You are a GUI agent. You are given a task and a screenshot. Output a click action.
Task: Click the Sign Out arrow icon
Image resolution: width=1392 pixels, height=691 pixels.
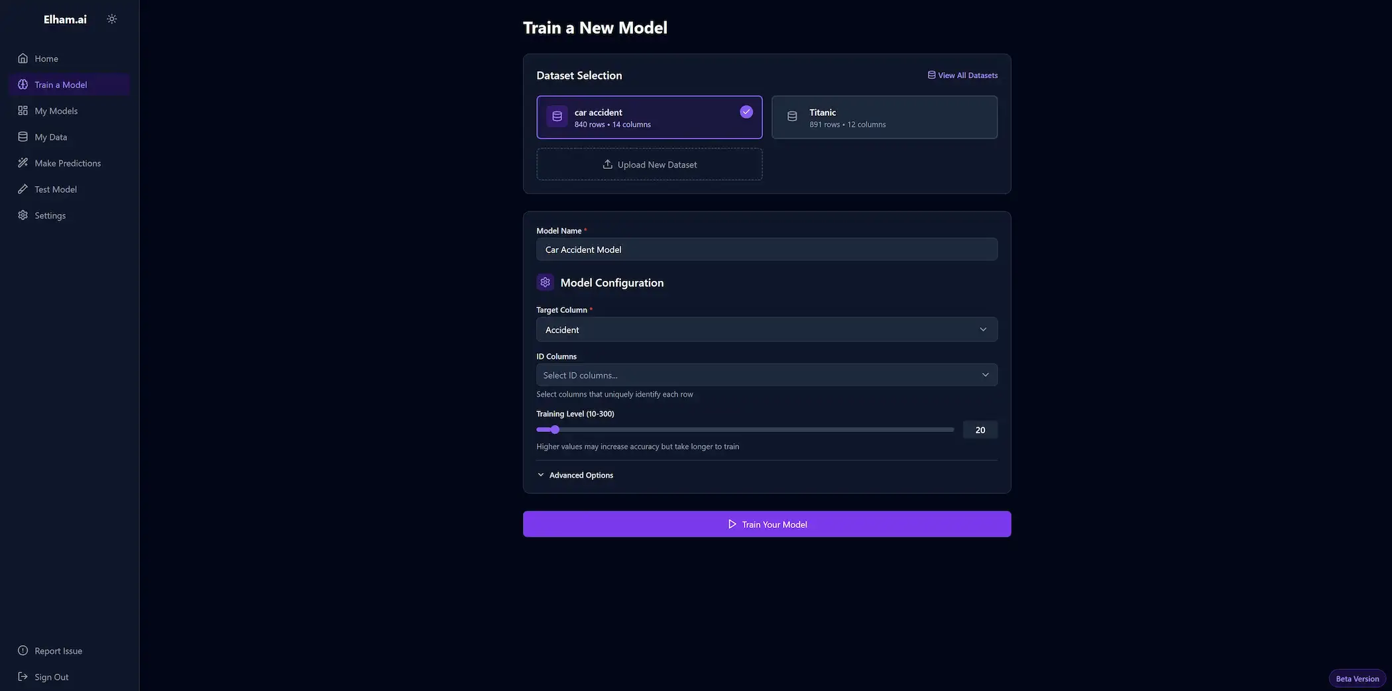point(23,676)
